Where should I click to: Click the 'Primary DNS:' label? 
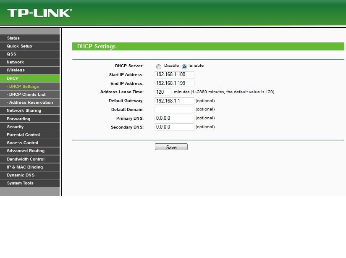click(x=130, y=118)
